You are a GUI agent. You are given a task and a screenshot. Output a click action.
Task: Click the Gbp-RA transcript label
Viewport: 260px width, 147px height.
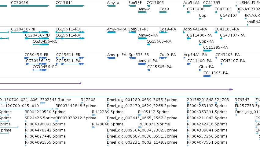[x=207, y=41]
